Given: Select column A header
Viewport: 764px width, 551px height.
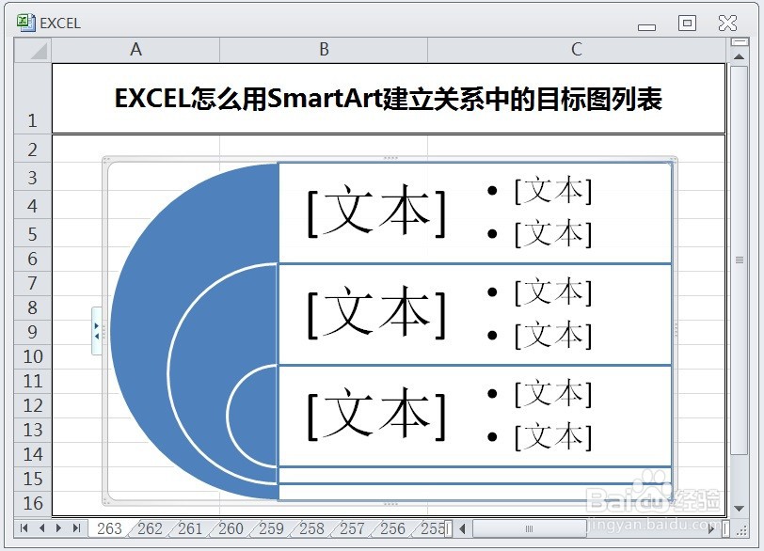Looking at the screenshot, I should click(x=135, y=49).
